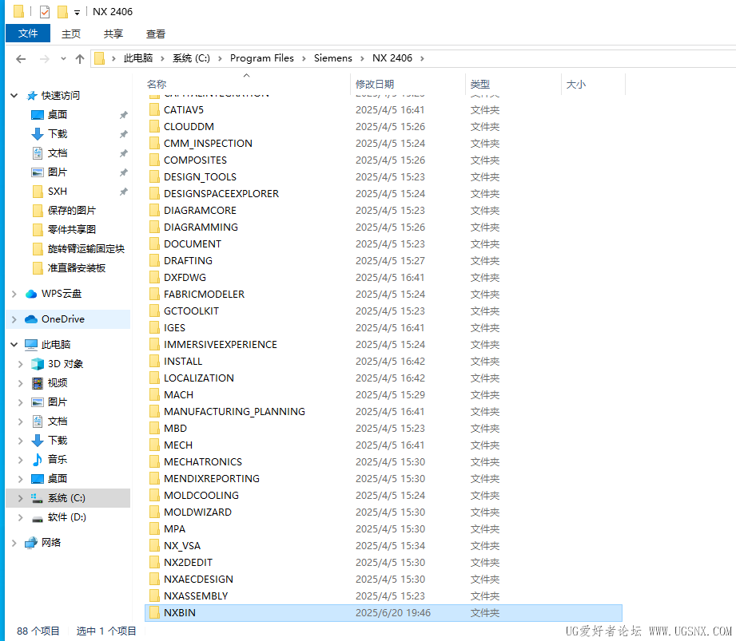Expand the OneDrive node
Viewport: 736px width, 641px height.
coord(14,319)
